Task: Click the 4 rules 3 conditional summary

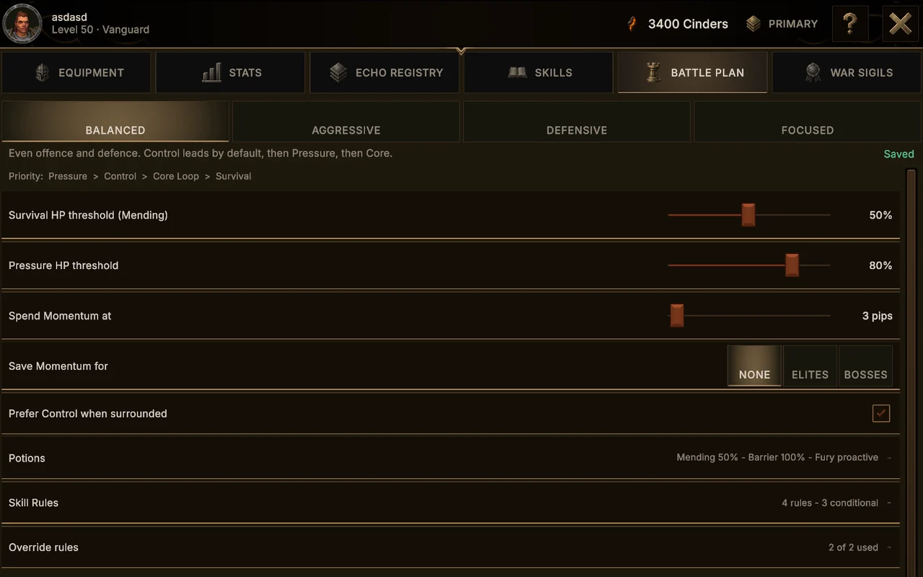Action: (x=830, y=503)
